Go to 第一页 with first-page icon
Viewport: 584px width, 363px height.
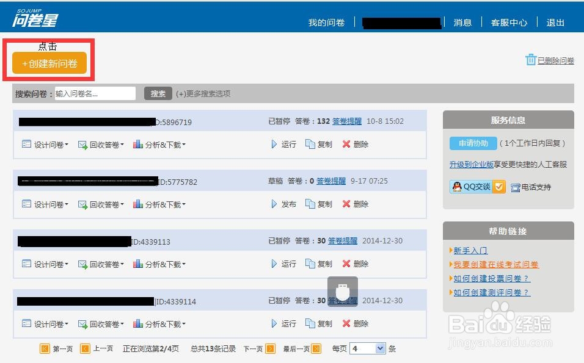pyautogui.click(x=45, y=349)
